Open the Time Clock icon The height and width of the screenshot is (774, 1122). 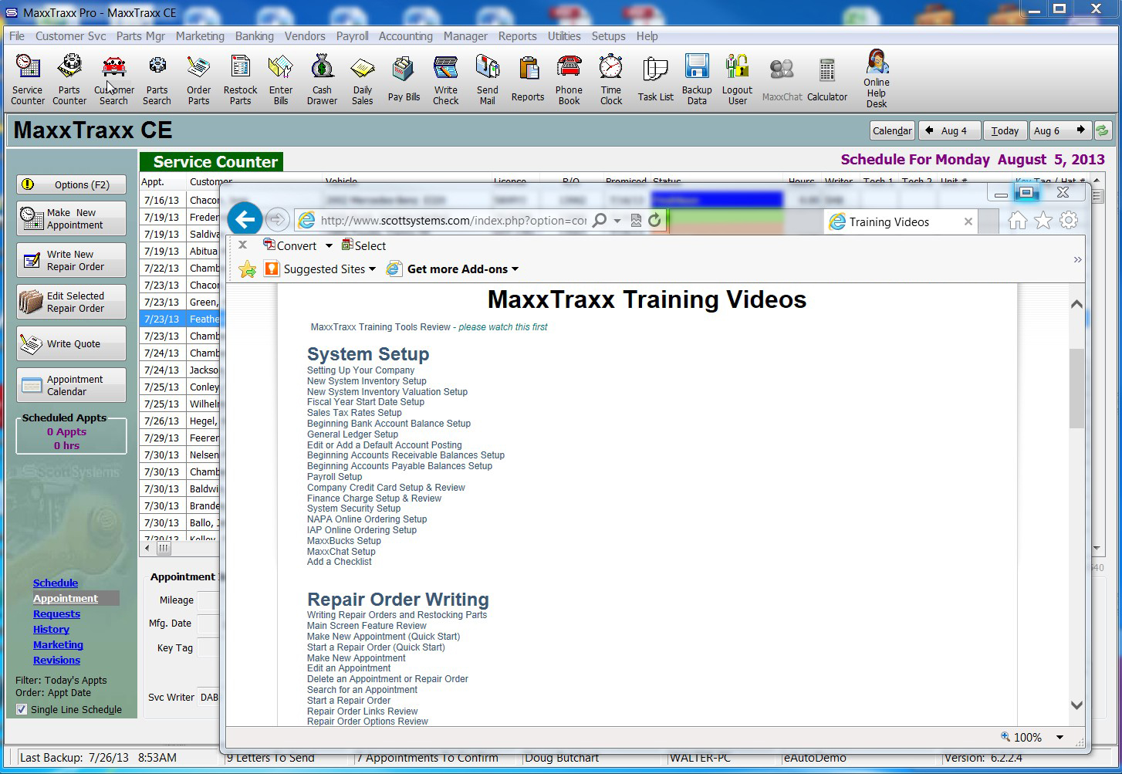point(610,79)
